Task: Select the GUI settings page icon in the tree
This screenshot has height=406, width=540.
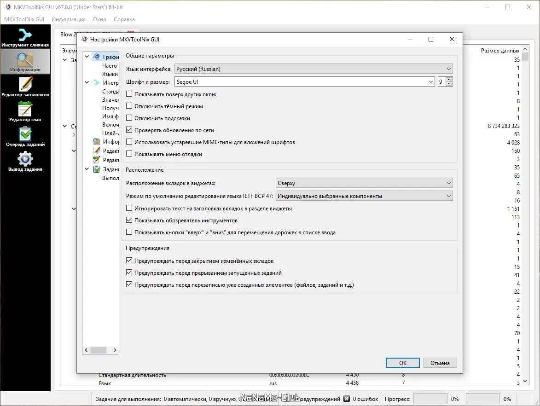Action: (x=97, y=57)
